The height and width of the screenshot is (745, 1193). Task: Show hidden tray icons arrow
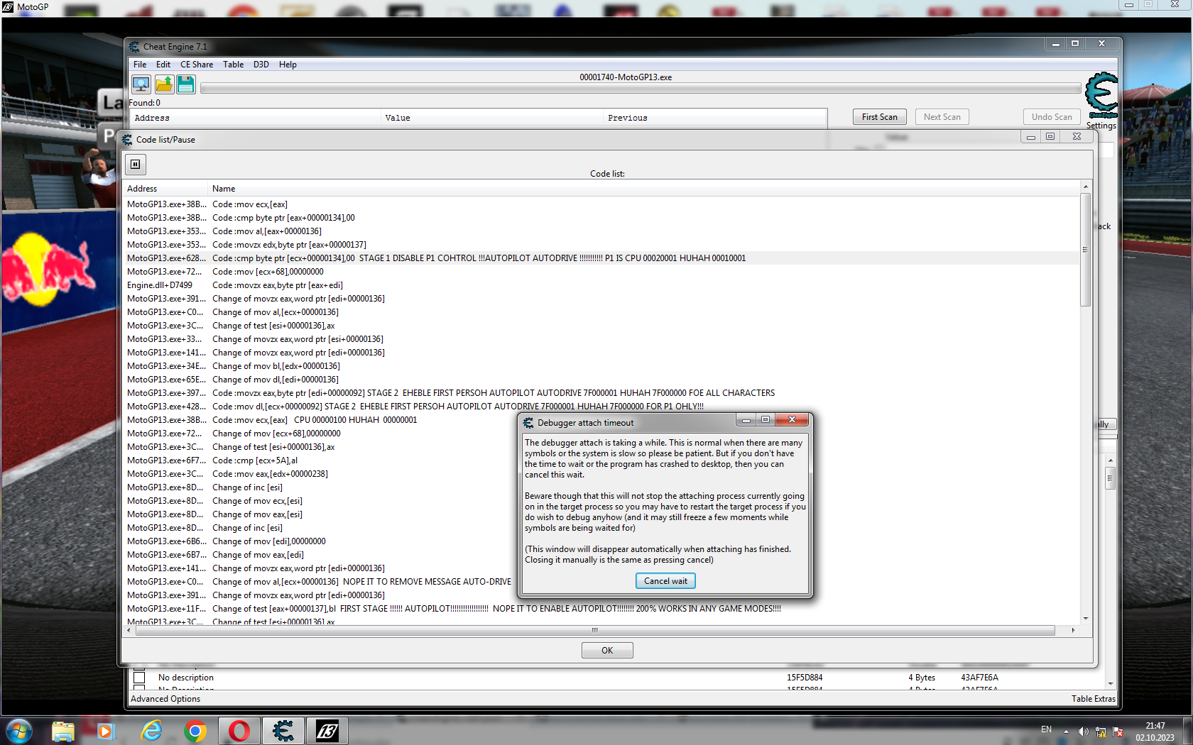(x=1066, y=732)
